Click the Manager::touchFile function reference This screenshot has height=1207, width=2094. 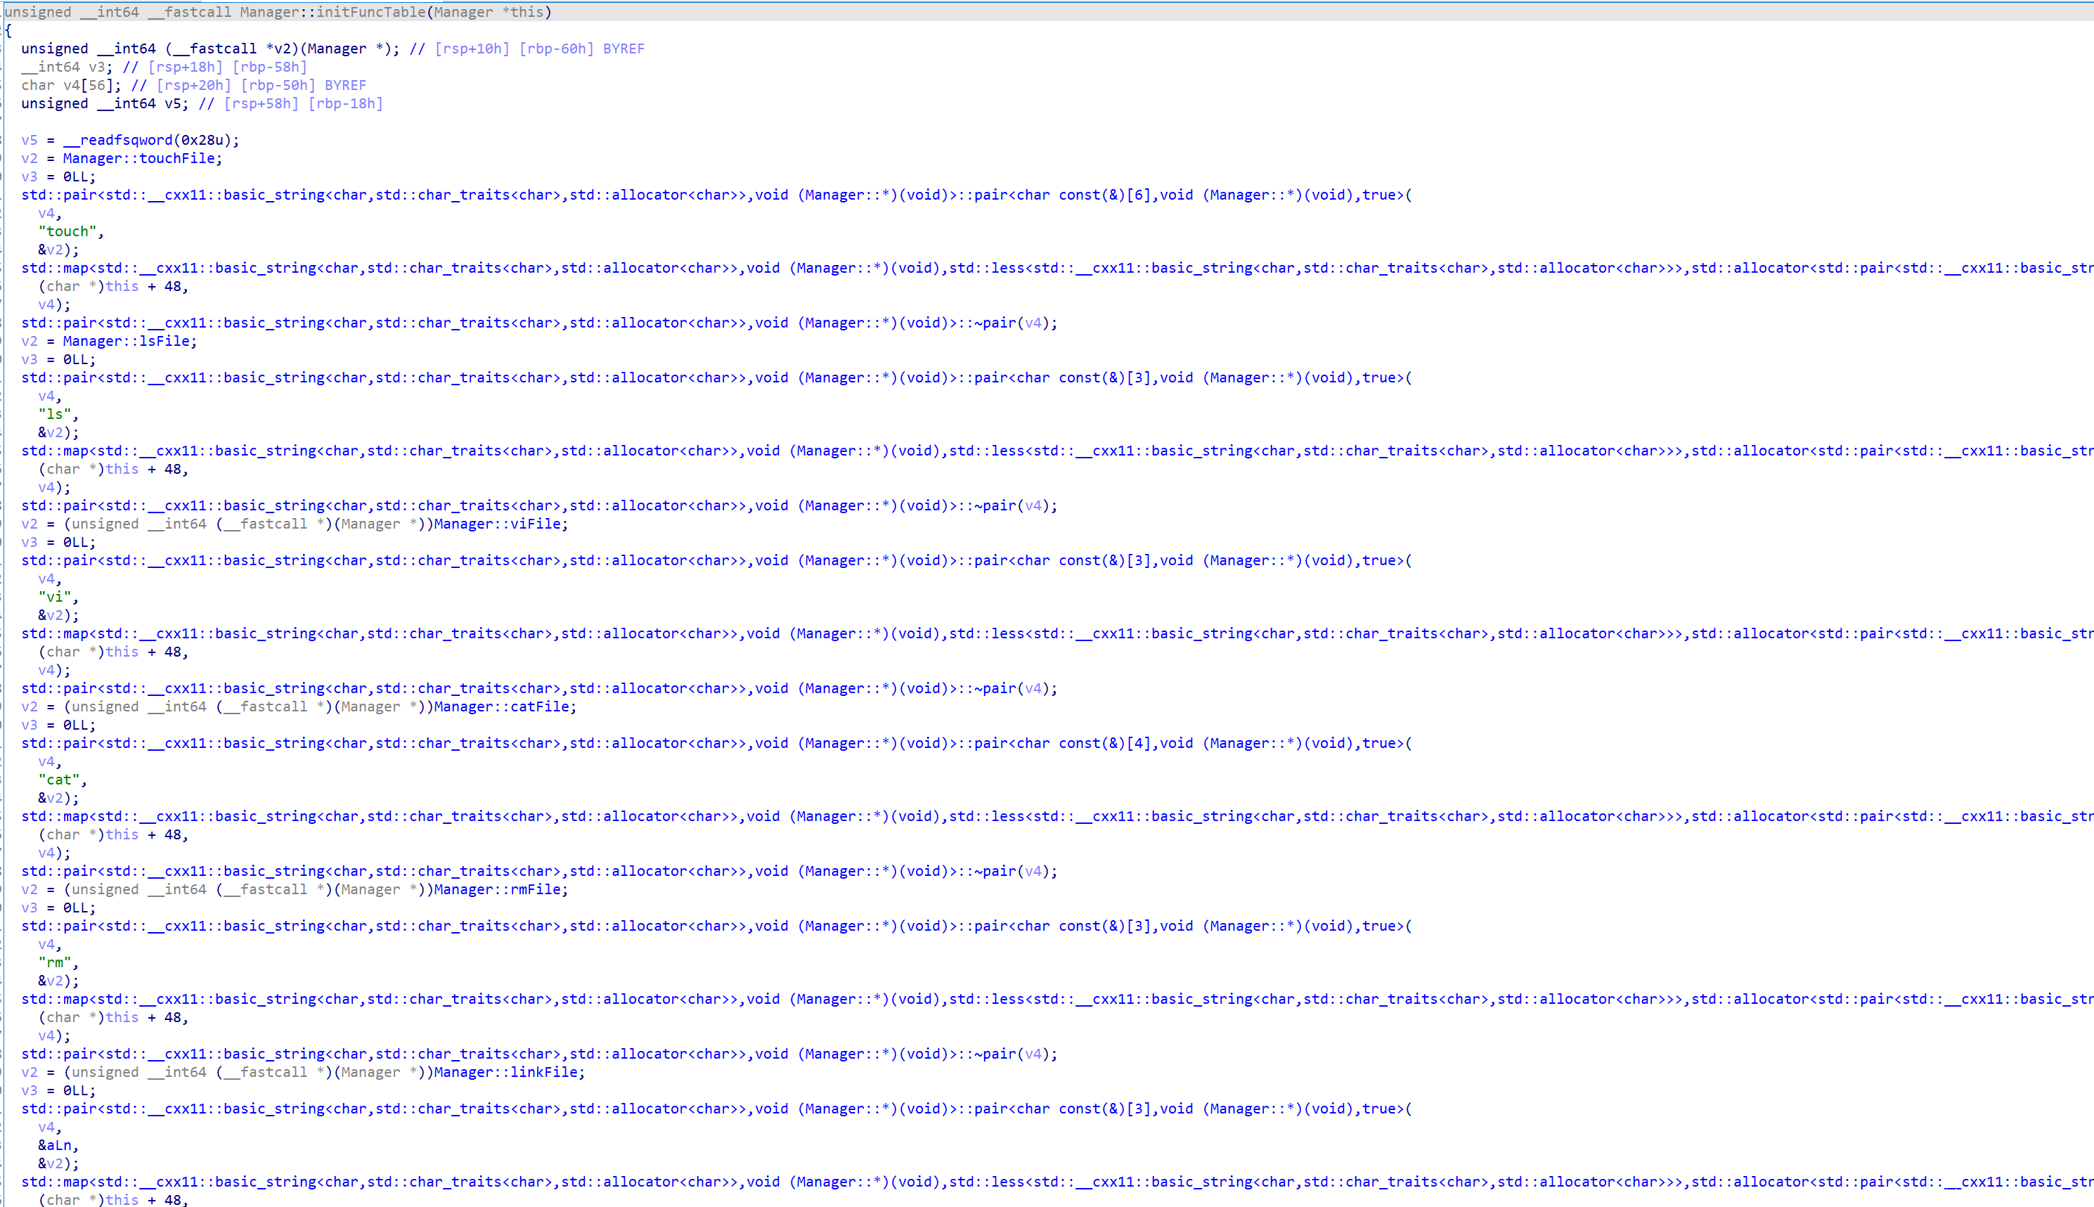(142, 158)
